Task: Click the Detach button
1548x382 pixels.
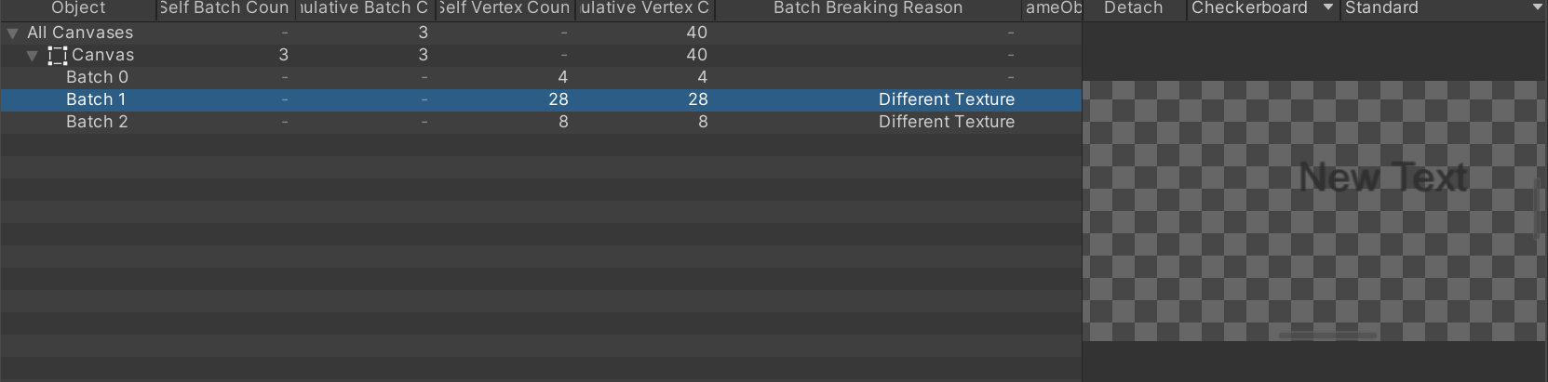Action: point(1134,8)
